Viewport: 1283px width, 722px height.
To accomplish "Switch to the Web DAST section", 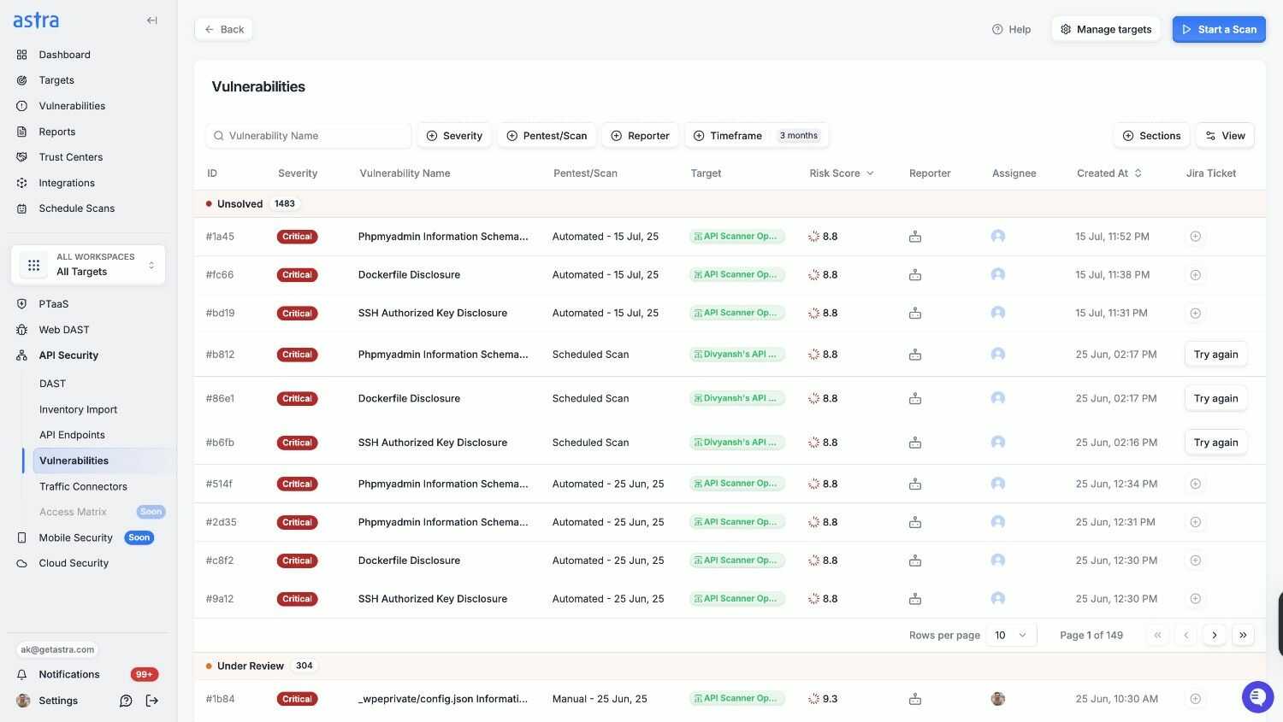I will 63,329.
